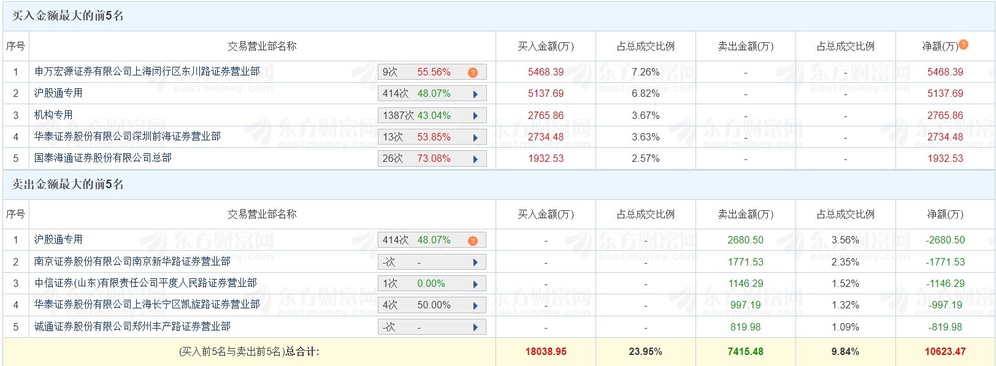Open 申万宏源证券上海闵行区东川路证券营业部 link
Image resolution: width=996 pixels, height=366 pixels.
147,72
